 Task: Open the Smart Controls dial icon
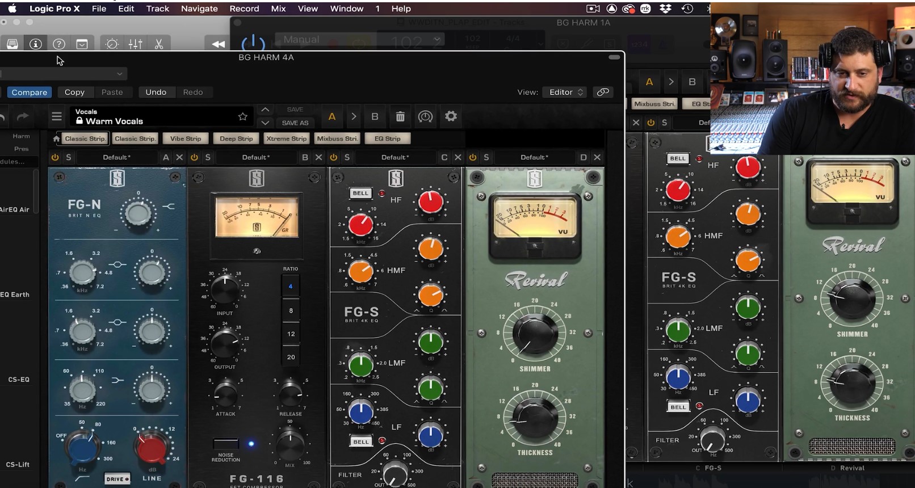point(112,44)
